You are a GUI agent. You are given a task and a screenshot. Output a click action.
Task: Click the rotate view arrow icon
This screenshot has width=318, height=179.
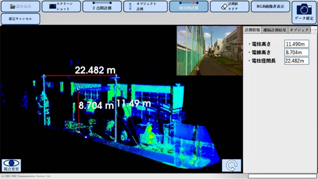point(231,165)
